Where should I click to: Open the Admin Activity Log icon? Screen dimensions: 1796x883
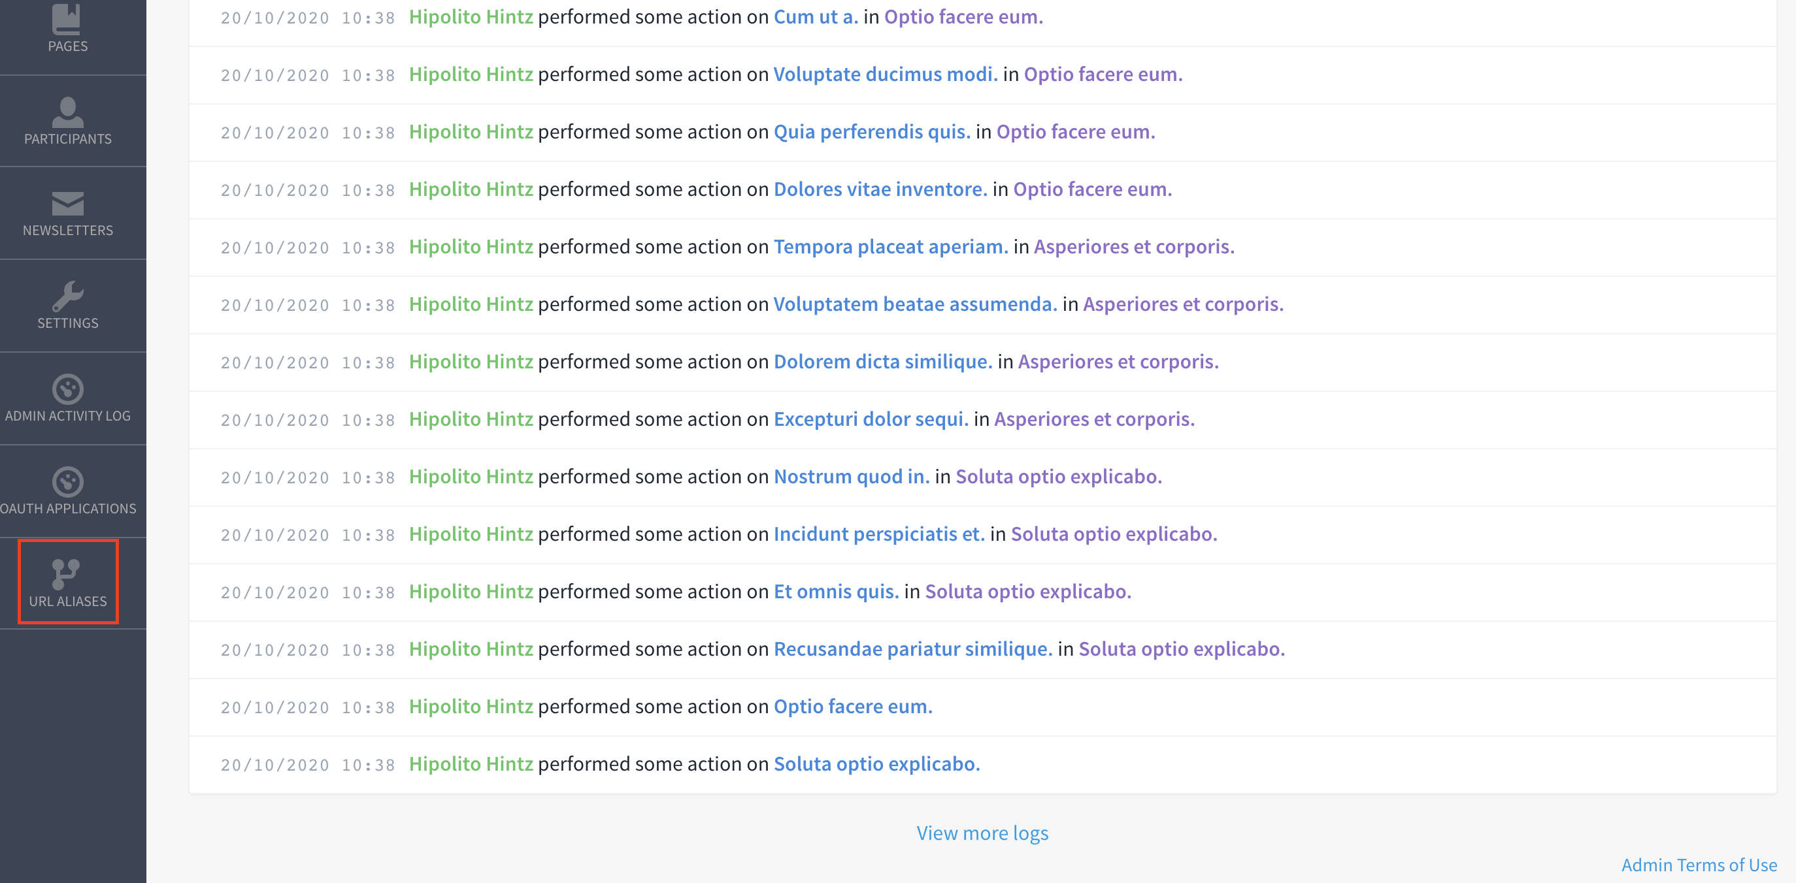67,389
